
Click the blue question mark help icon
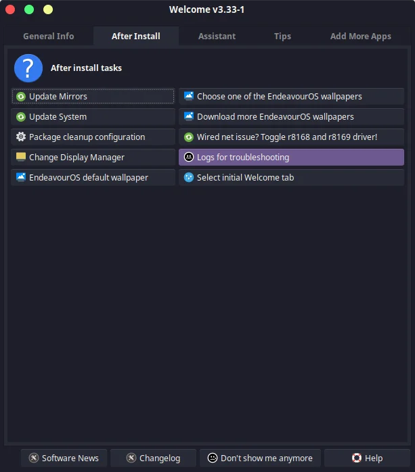[x=28, y=68]
